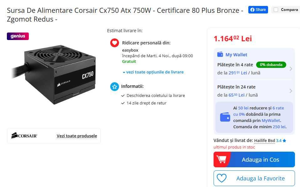Tick the Compara checkbox

pos(276,10)
